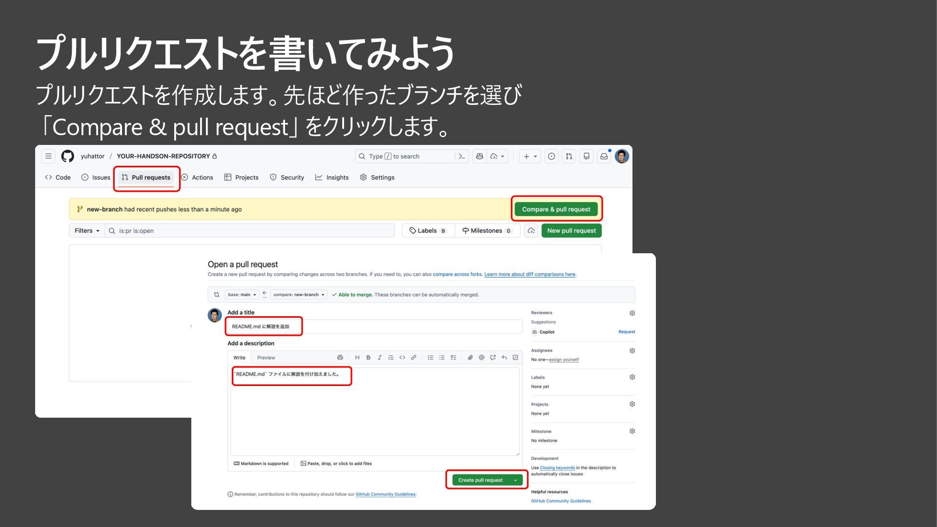Open the compare: new-branch dropdown
The image size is (937, 527).
[x=299, y=295]
